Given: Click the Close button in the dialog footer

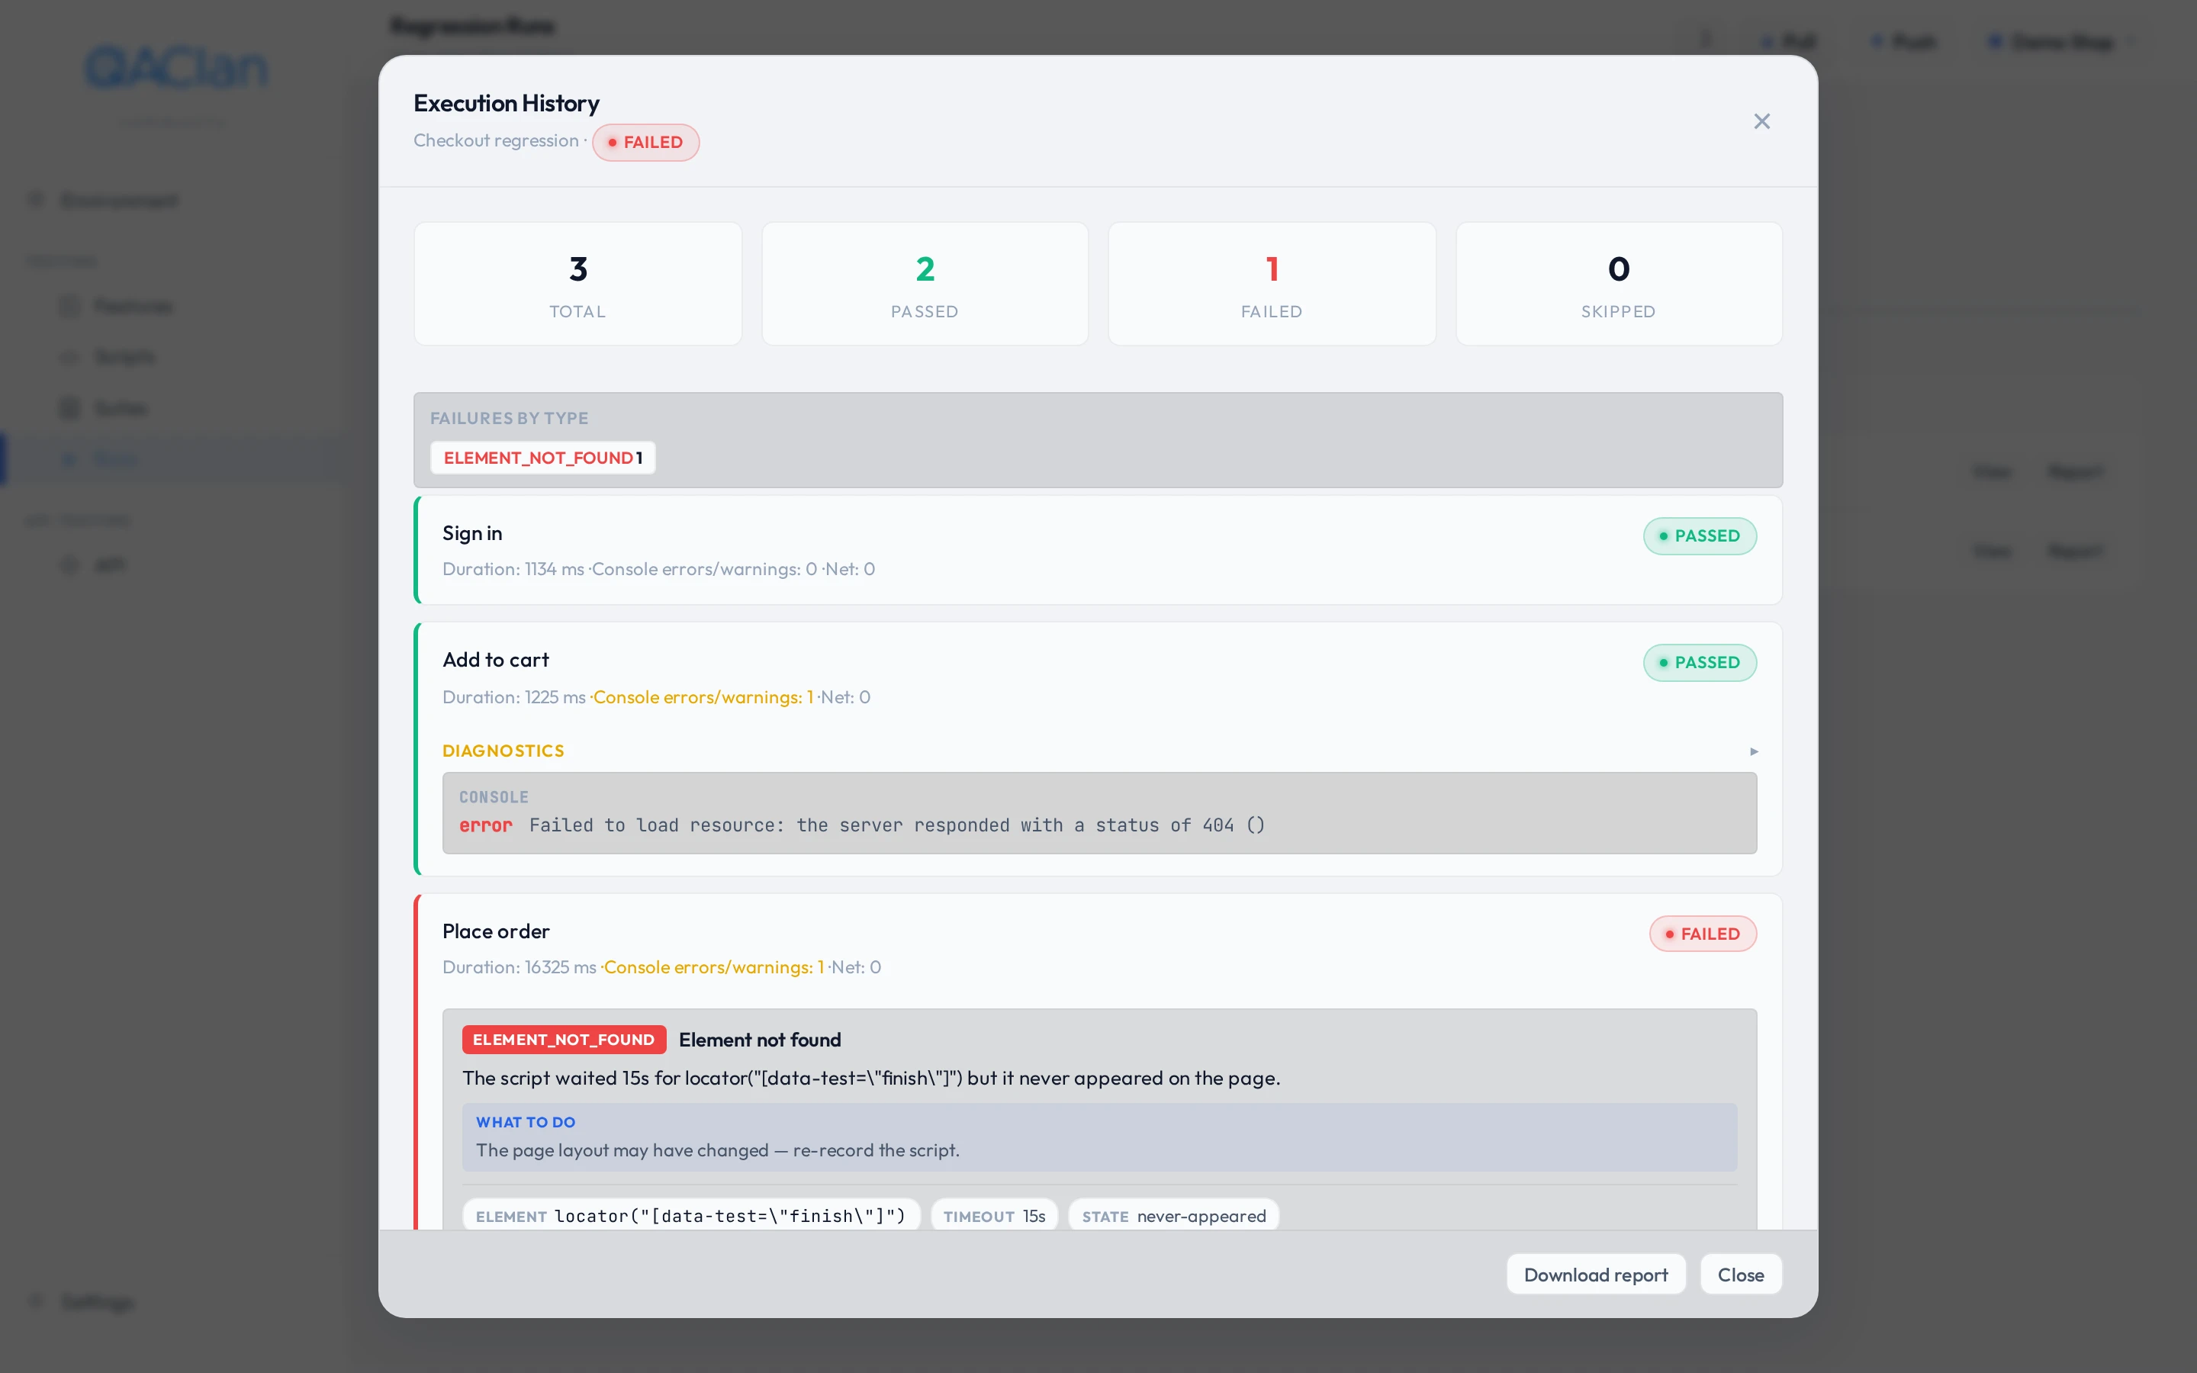Looking at the screenshot, I should [x=1740, y=1274].
